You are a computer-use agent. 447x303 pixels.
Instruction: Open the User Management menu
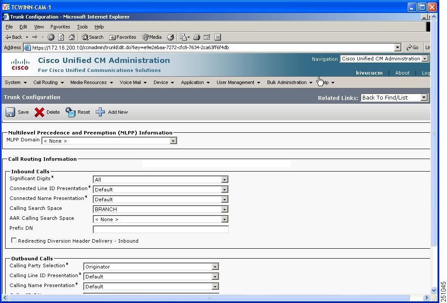click(x=238, y=82)
